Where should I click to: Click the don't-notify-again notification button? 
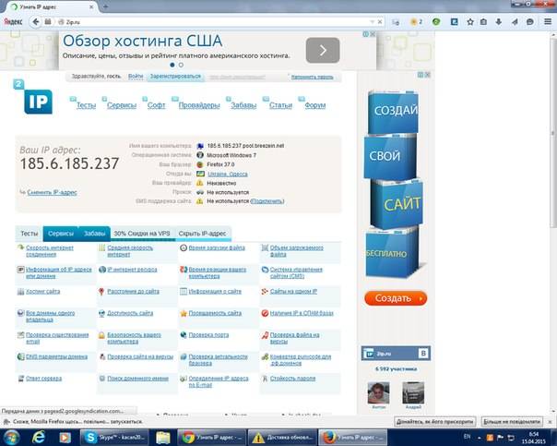pos(512,422)
